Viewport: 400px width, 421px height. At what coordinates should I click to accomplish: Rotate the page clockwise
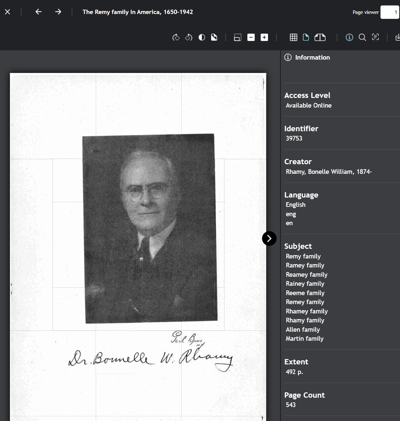176,37
